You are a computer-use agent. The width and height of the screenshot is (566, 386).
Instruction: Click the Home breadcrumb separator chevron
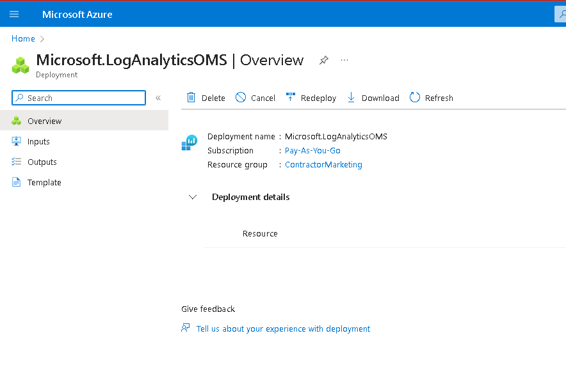click(x=42, y=39)
